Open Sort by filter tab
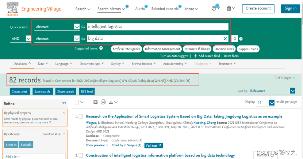The width and height of the screenshot is (303, 159). pyautogui.click(x=118, y=64)
